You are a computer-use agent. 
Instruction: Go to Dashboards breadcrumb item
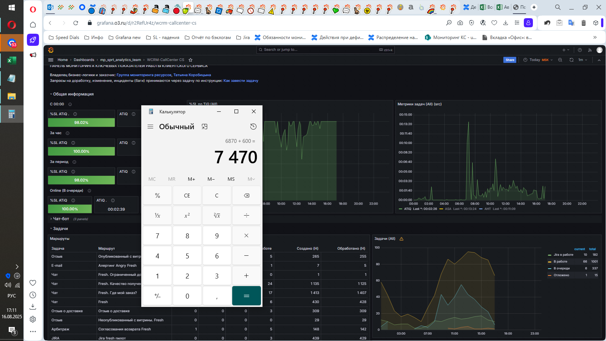click(x=84, y=60)
